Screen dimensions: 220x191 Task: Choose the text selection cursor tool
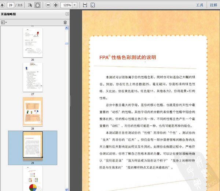(30, 5)
